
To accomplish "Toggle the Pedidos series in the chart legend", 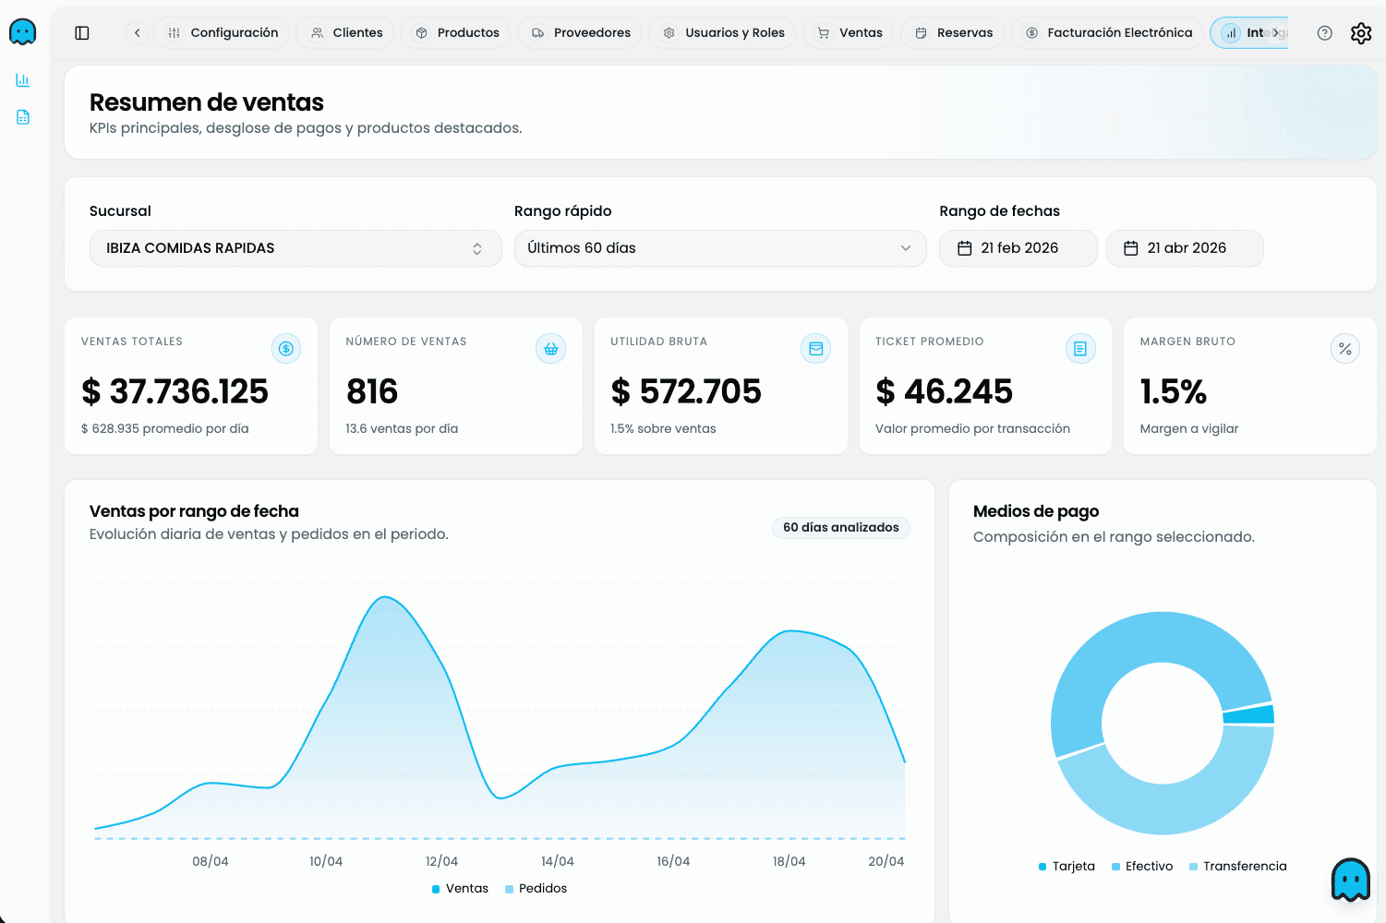I will (x=536, y=888).
